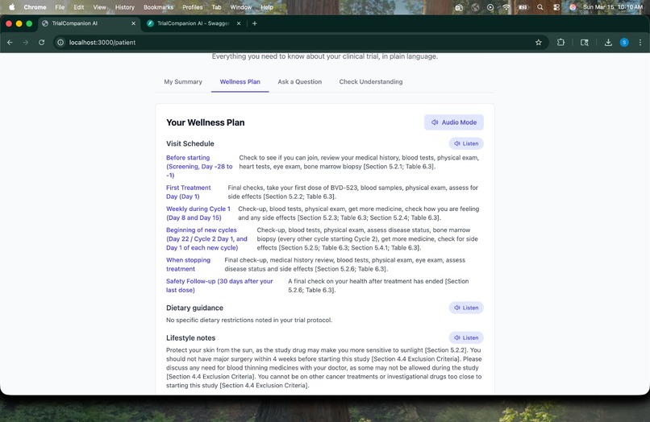Open Chrome downloads icon
The width and height of the screenshot is (650, 422).
tap(608, 42)
